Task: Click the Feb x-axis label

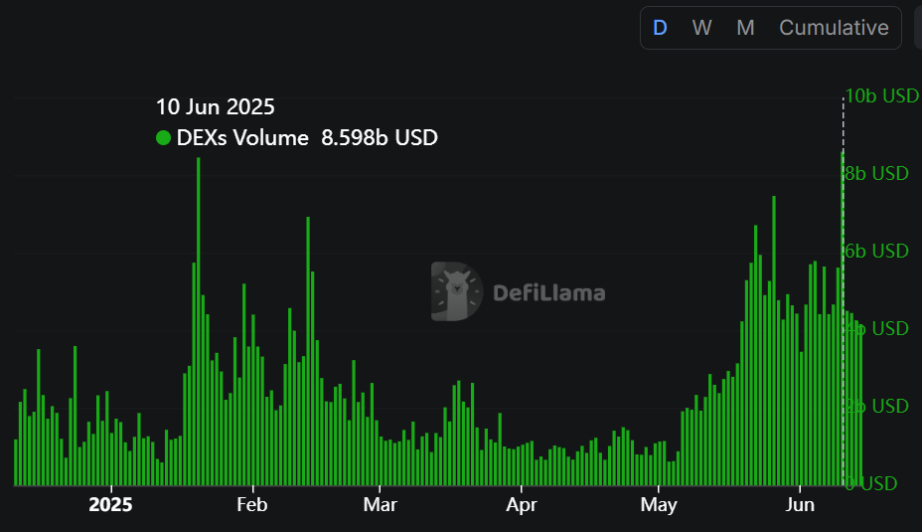Action: [251, 505]
